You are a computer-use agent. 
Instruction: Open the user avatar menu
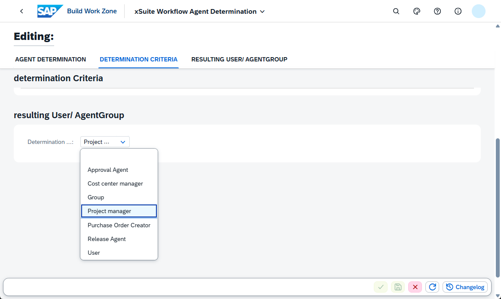click(x=478, y=11)
